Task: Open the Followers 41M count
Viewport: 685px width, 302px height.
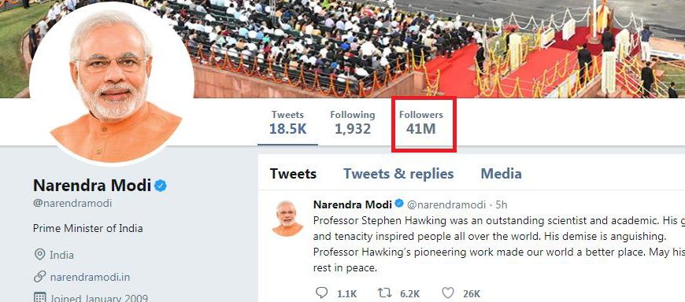Action: point(421,122)
